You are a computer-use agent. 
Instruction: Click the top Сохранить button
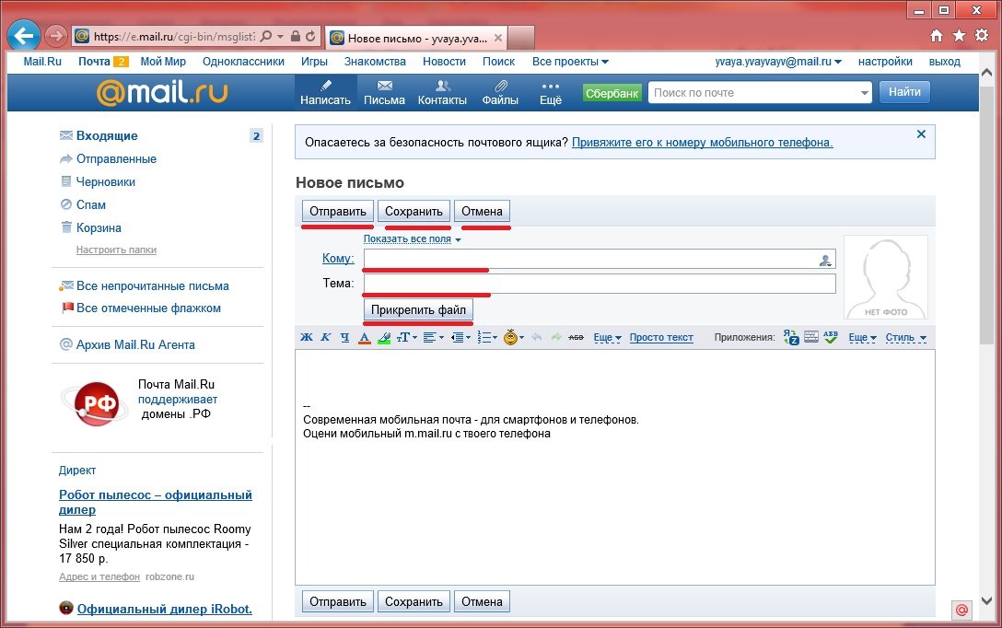(x=414, y=212)
